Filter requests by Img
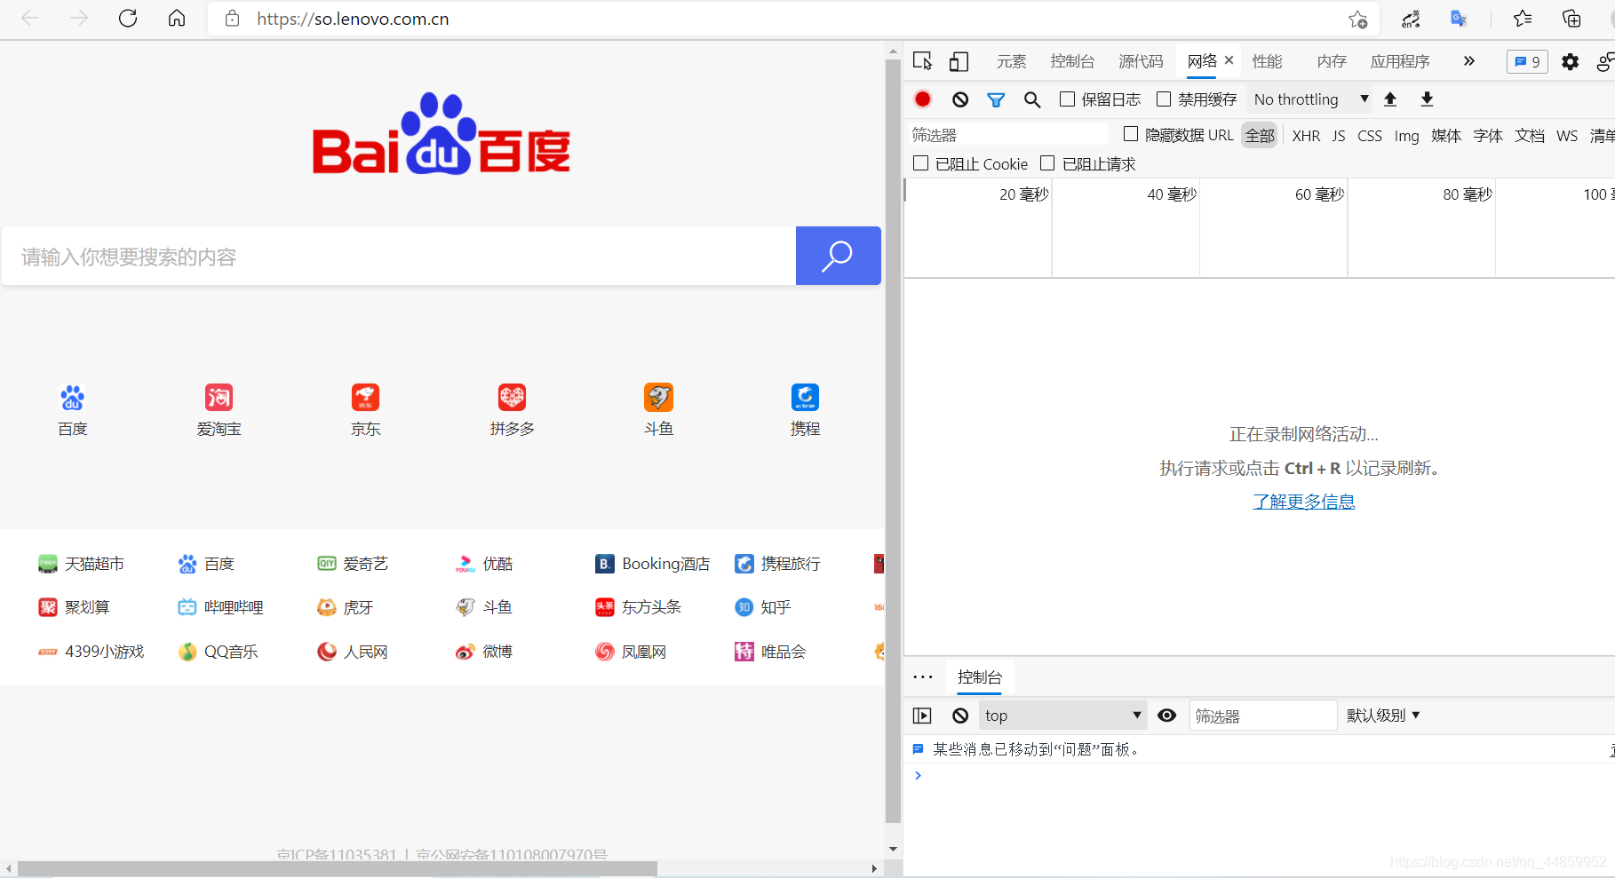This screenshot has height=878, width=1615. tap(1406, 136)
